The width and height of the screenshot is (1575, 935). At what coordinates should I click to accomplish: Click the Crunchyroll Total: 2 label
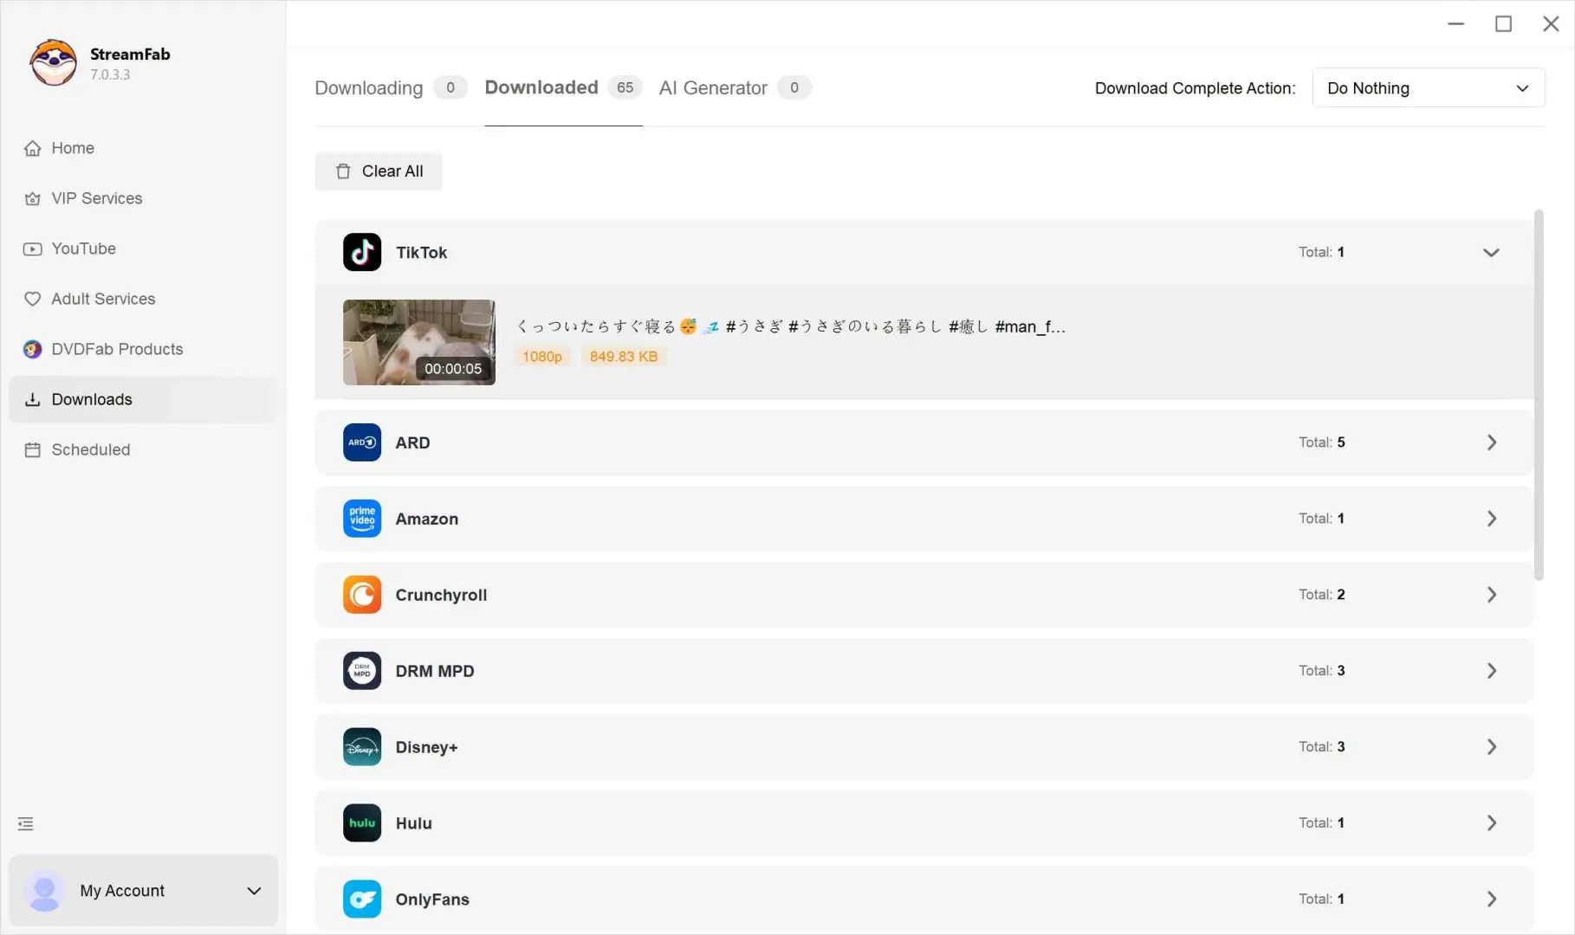[1322, 595]
